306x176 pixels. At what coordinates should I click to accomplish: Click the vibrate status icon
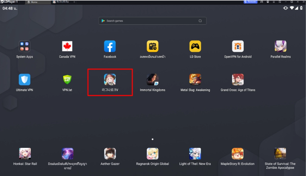[x=285, y=8]
